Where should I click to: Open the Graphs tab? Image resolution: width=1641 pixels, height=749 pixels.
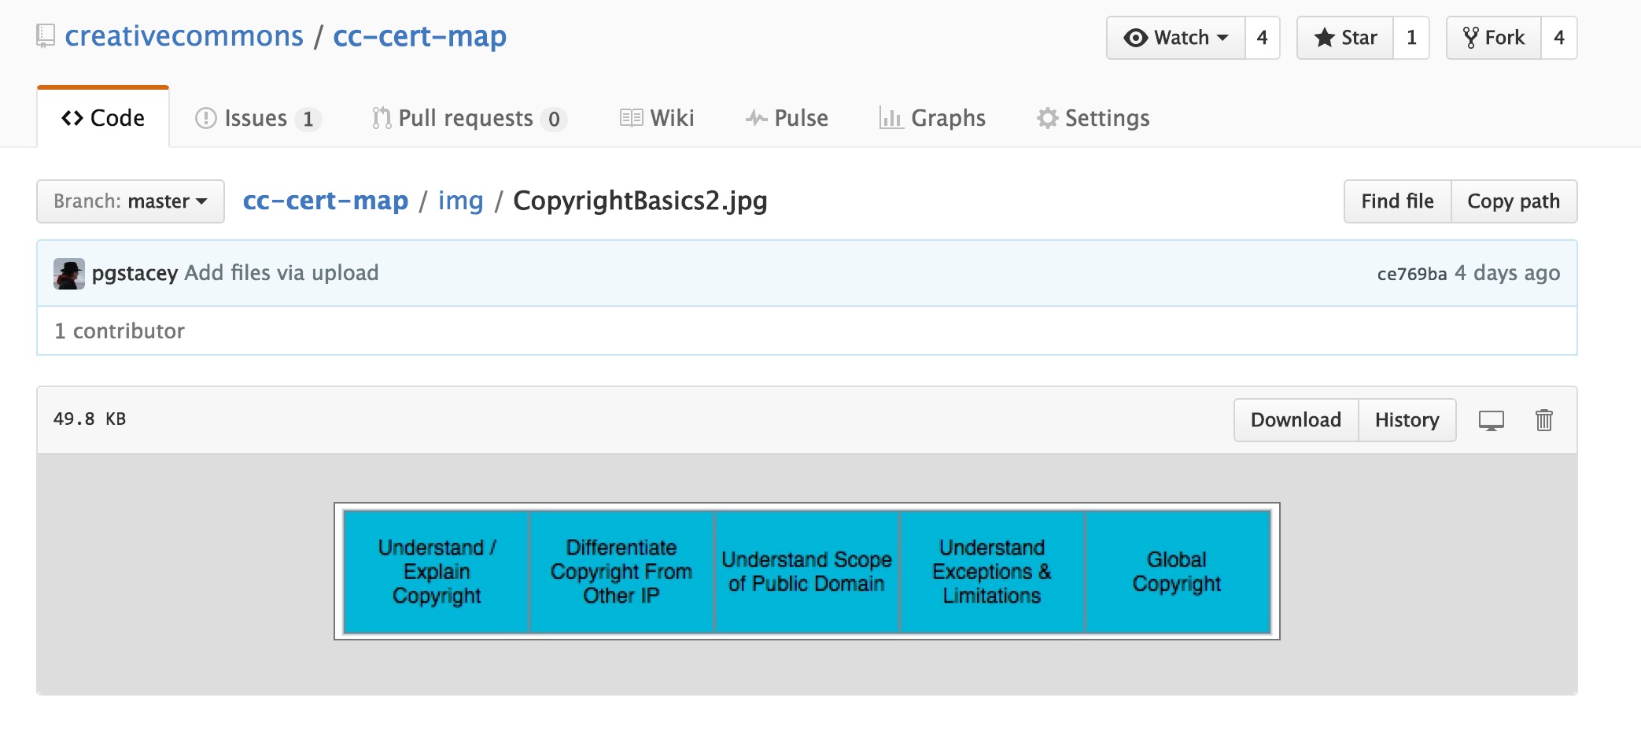click(932, 118)
